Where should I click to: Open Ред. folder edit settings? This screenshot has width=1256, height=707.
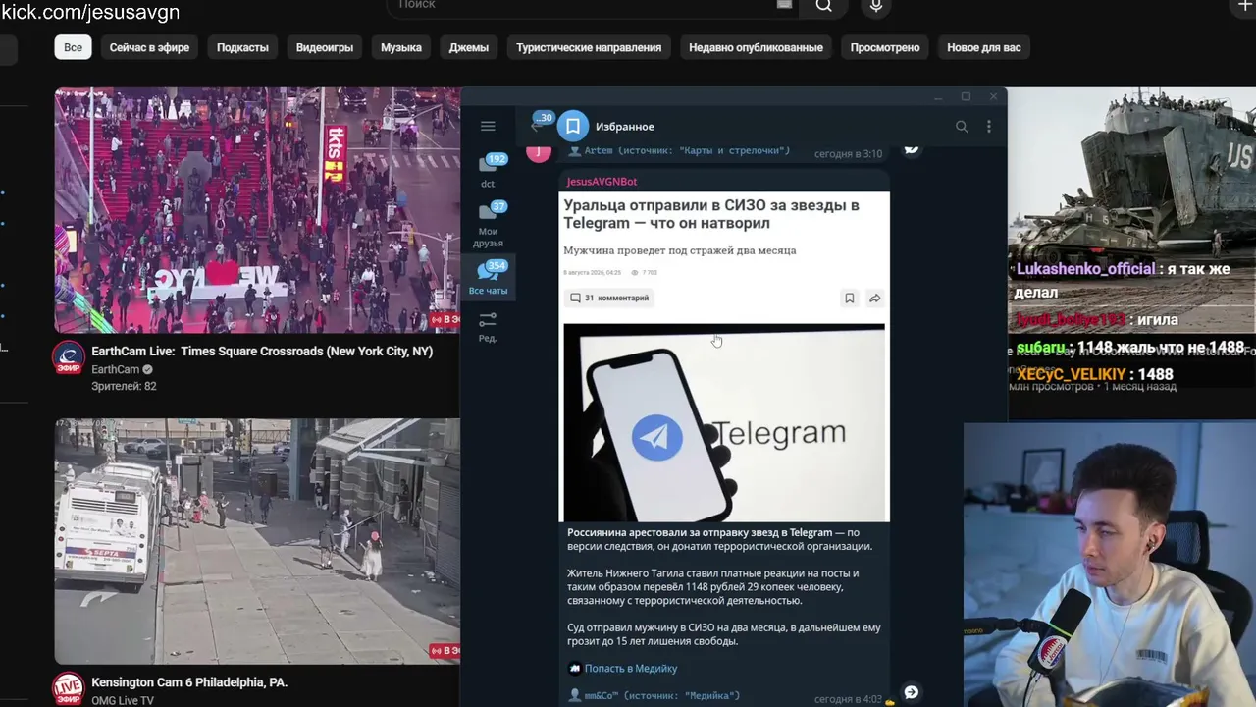pyautogui.click(x=488, y=327)
